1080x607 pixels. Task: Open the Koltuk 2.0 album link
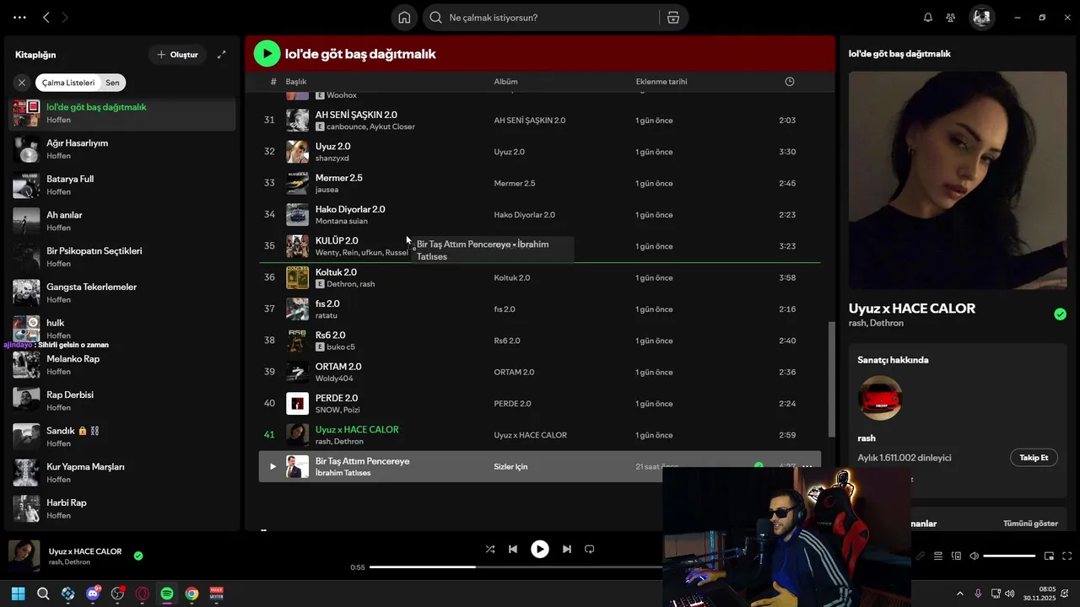512,278
